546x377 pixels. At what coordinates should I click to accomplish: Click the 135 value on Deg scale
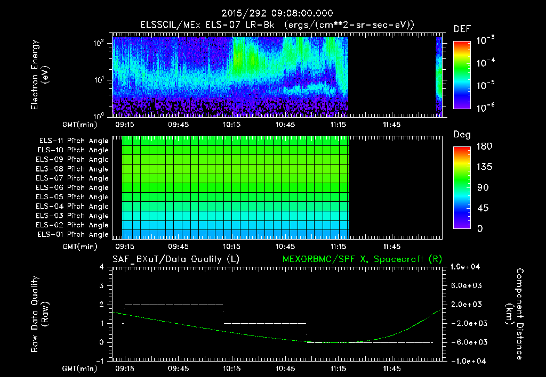point(484,167)
